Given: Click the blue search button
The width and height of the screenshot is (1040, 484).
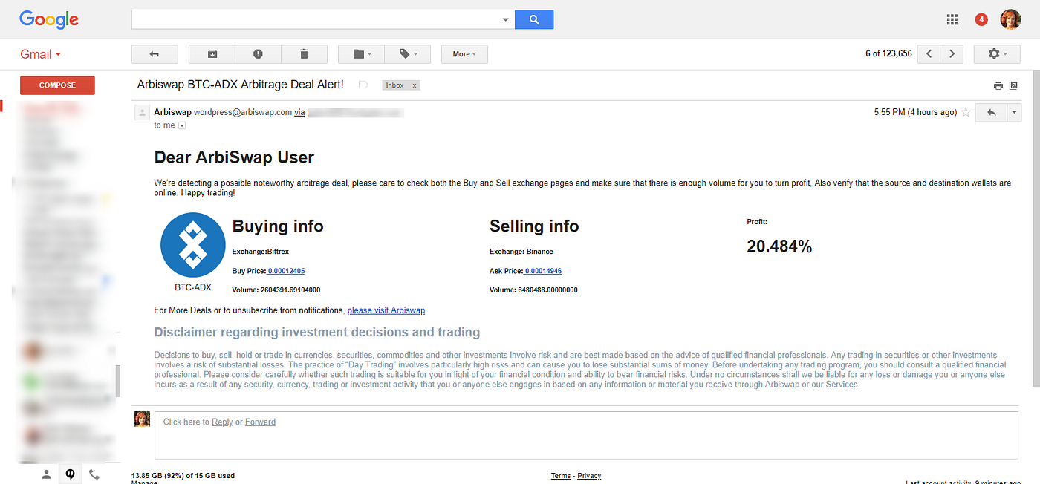Looking at the screenshot, I should [x=534, y=19].
